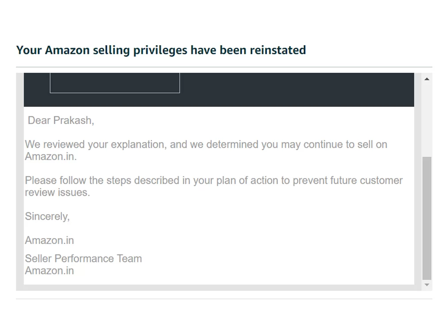Click 'Amazon.in' directly below Sincerely

coord(50,240)
